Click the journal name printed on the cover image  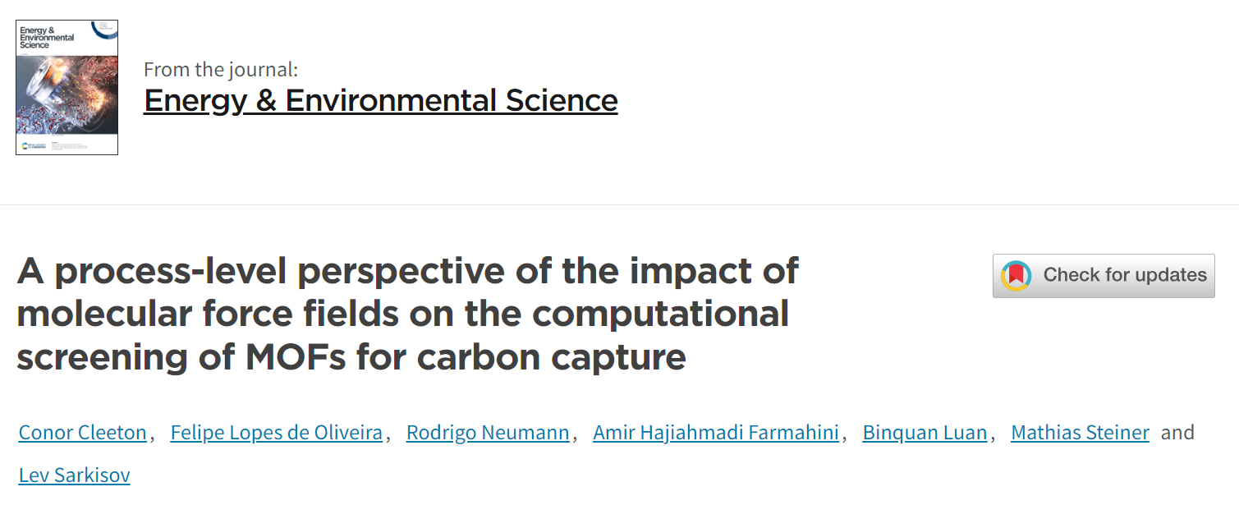[x=47, y=38]
